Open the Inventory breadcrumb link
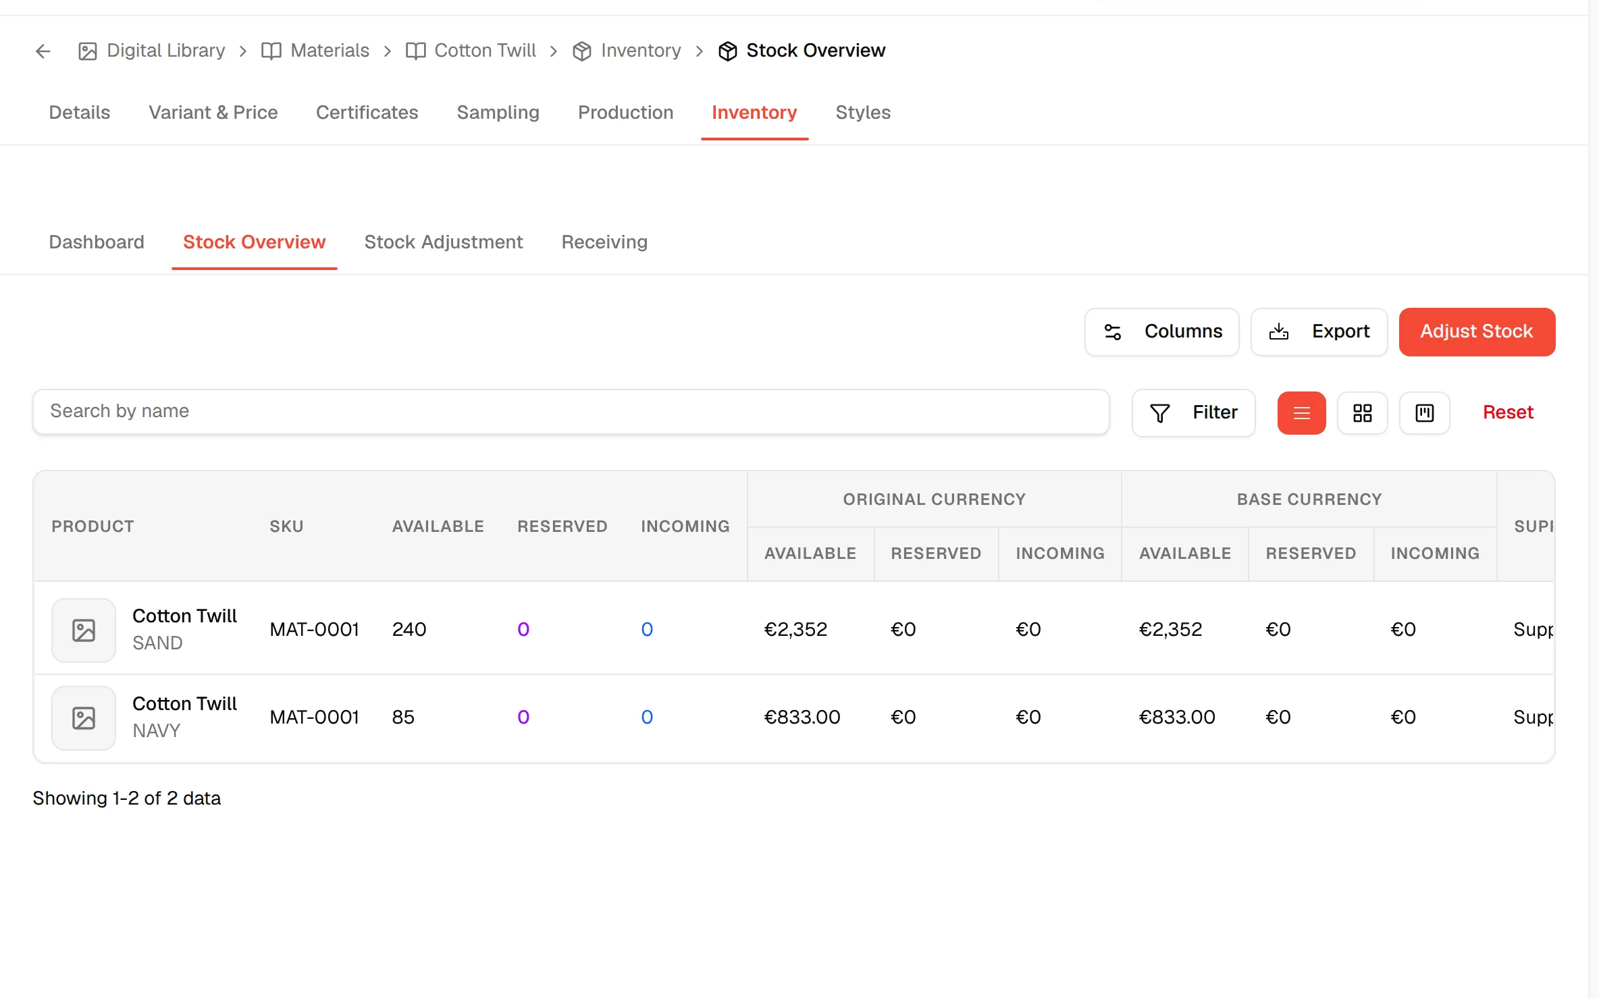The height and width of the screenshot is (999, 1599). [x=627, y=51]
